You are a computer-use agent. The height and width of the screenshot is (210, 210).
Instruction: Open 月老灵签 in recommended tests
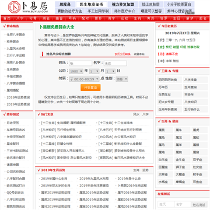(x=13, y=123)
